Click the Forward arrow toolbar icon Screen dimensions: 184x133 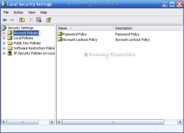tap(12, 20)
